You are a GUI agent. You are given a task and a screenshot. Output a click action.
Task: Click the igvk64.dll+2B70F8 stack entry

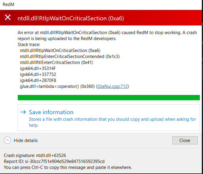tap(38, 80)
